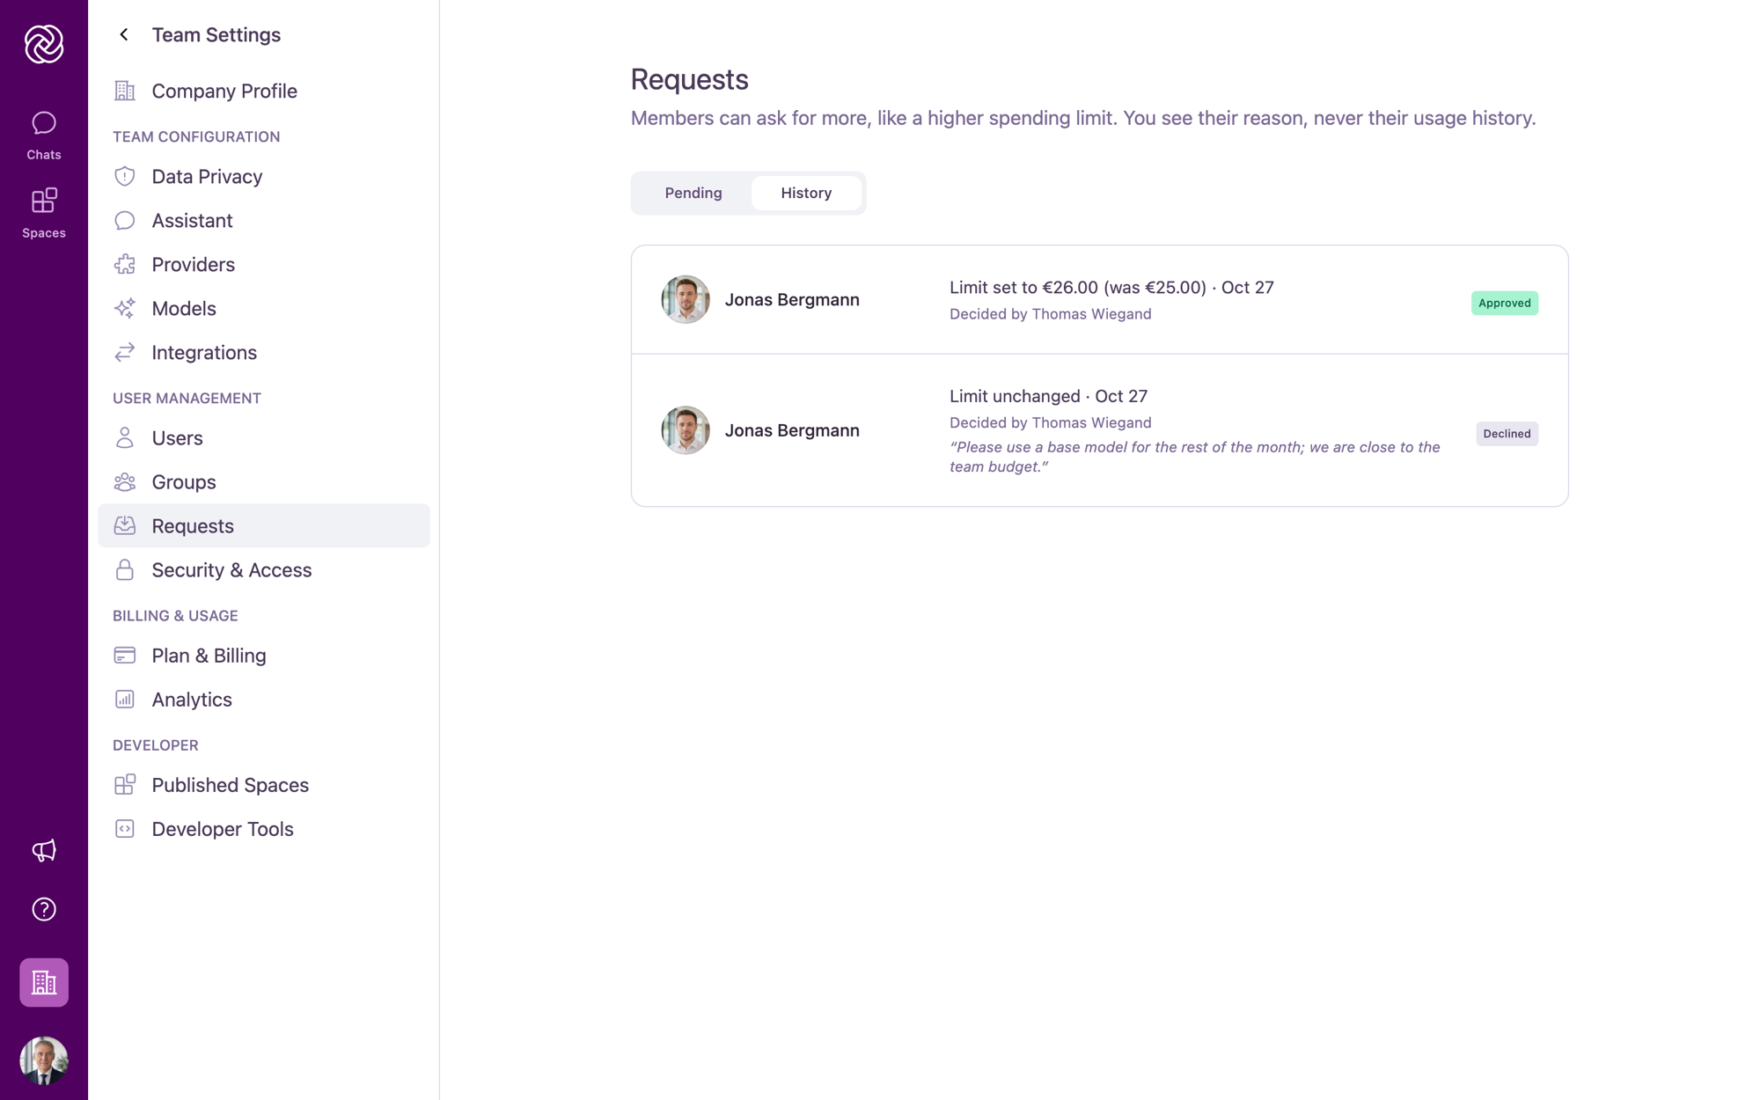Click the "Limit unchanged · Oct 27" text
Viewport: 1760px width, 1100px height.
tap(1048, 396)
